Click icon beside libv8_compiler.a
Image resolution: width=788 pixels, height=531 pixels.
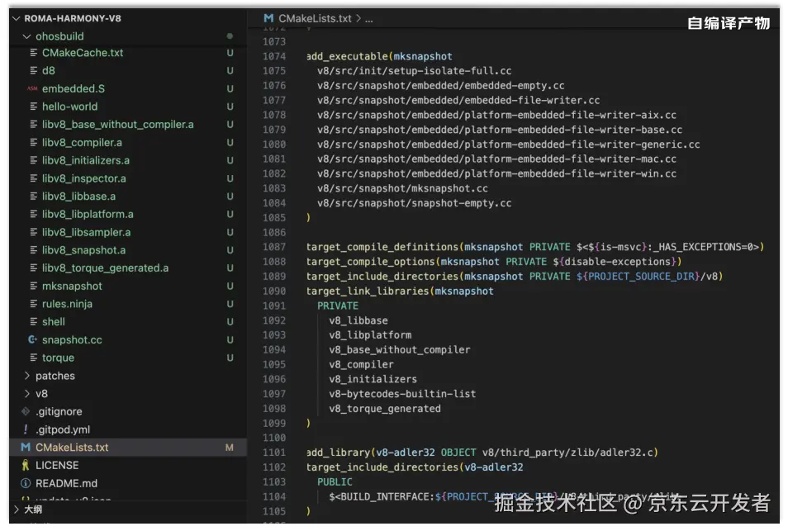34,143
